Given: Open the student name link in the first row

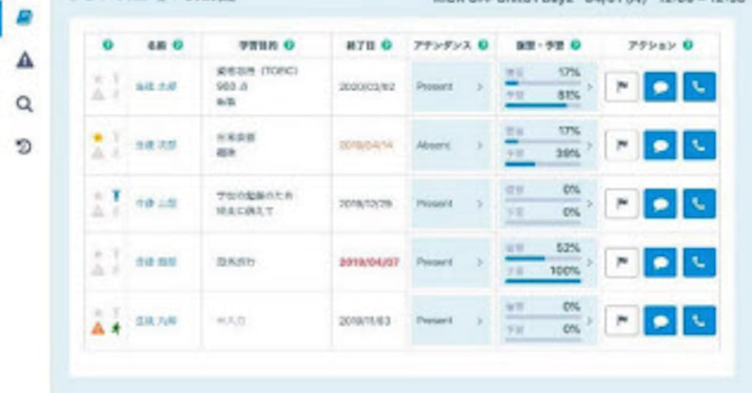Looking at the screenshot, I should tap(156, 87).
